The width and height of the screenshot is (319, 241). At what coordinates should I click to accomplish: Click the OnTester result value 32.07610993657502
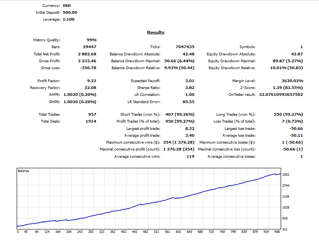click(281, 95)
